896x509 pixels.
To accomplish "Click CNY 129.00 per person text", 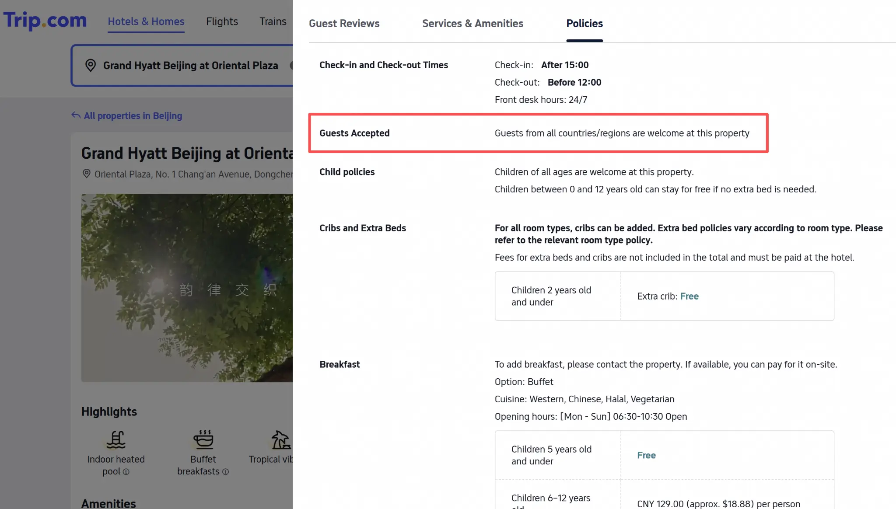I will point(718,504).
